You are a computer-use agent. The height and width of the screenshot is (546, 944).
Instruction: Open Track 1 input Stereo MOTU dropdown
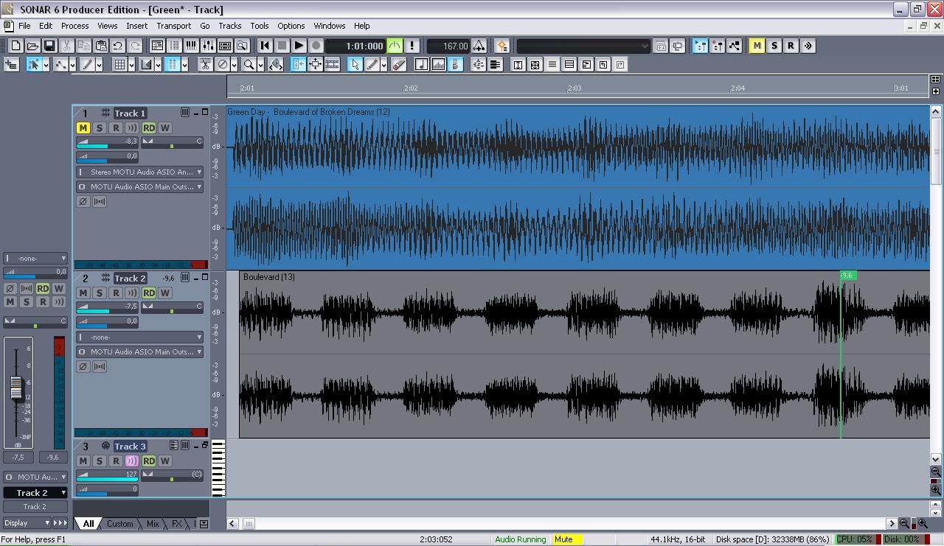point(140,172)
